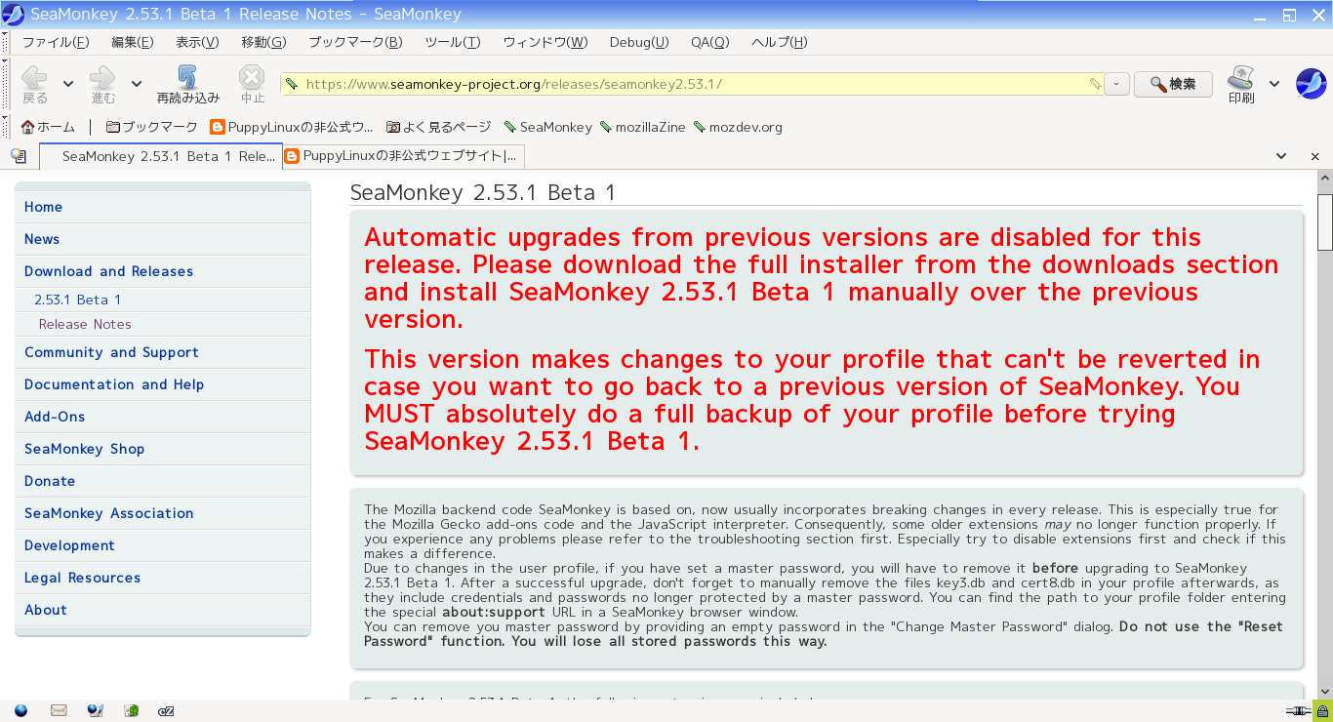Open Mail & Newsgroups envelope icon
Image resolution: width=1333 pixels, height=722 pixels.
point(59,710)
